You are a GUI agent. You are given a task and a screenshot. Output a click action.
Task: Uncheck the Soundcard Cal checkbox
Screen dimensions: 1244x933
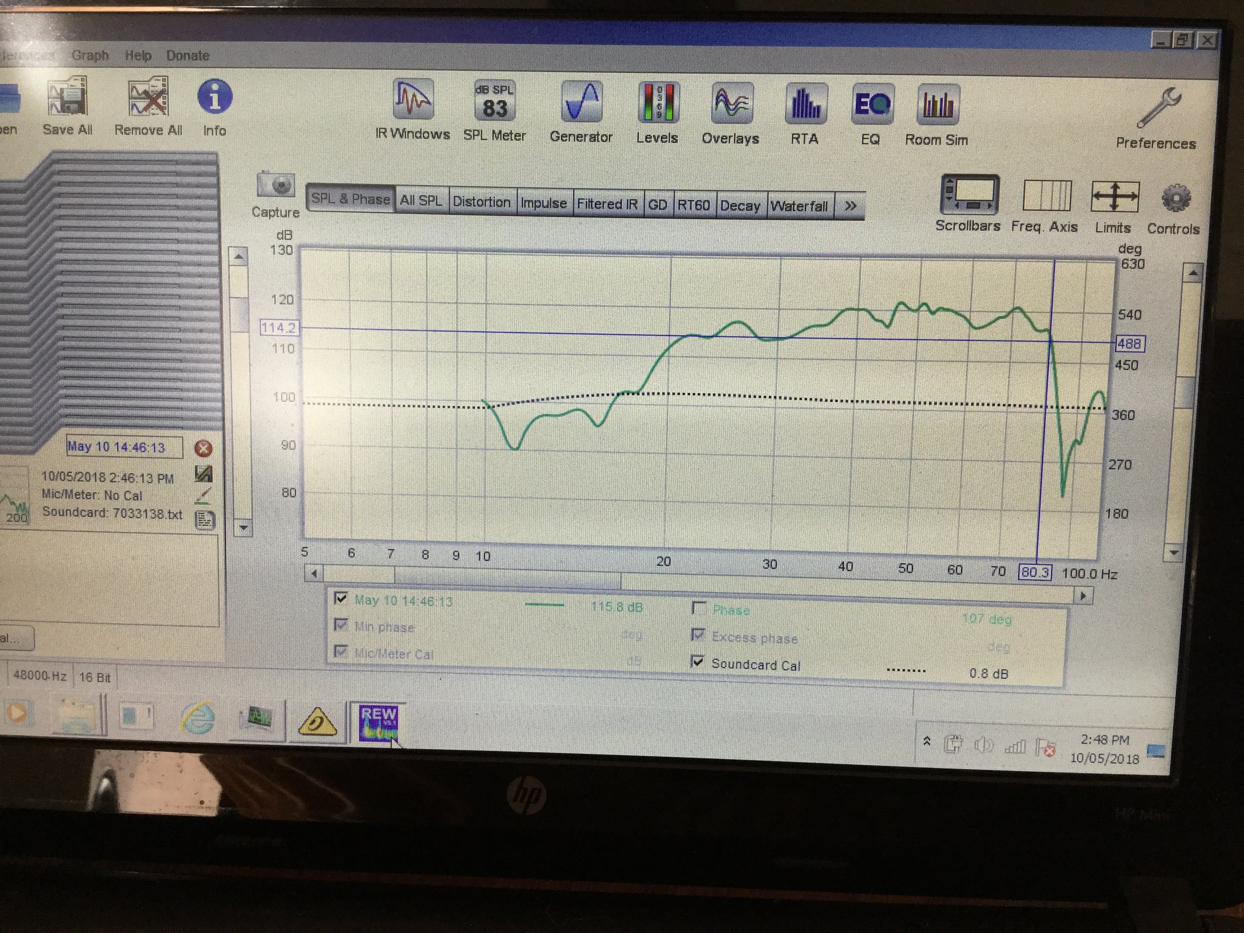[x=698, y=661]
